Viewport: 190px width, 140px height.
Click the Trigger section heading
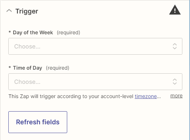[27, 11]
